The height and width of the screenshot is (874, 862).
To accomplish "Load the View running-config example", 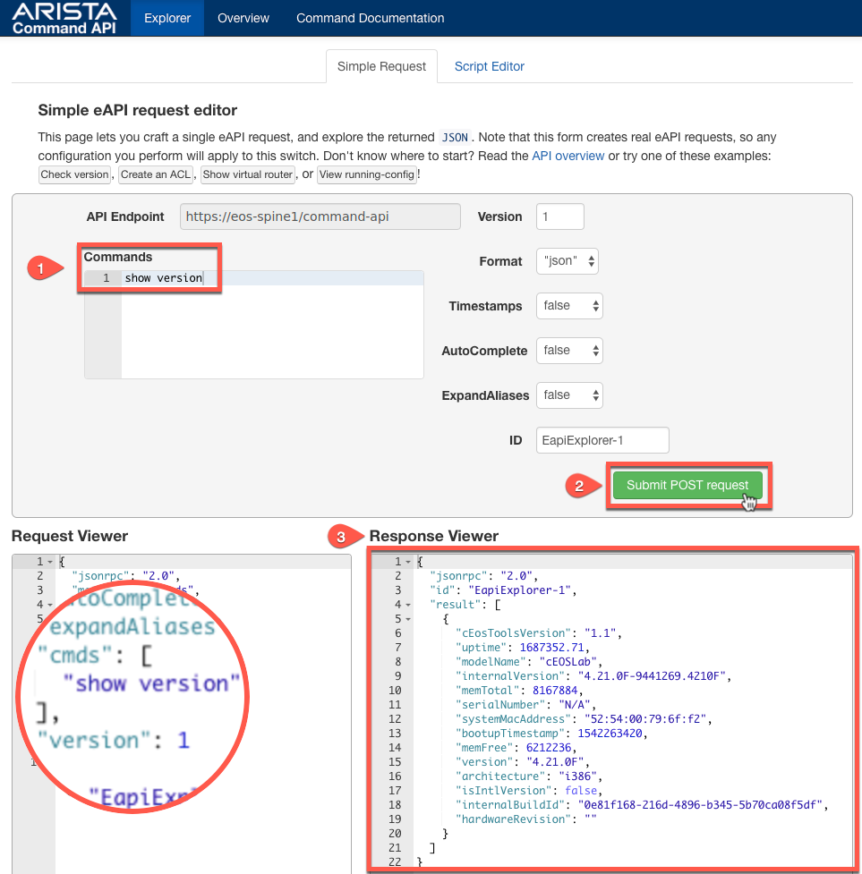I will (367, 174).
